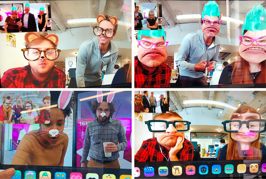Image resolution: width=266 pixels, height=179 pixels.
Task: Choose the black mustache filter icon
Action: (x=92, y=176)
